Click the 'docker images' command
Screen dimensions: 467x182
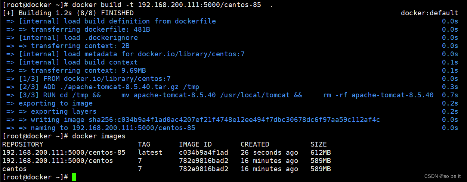(x=99, y=136)
